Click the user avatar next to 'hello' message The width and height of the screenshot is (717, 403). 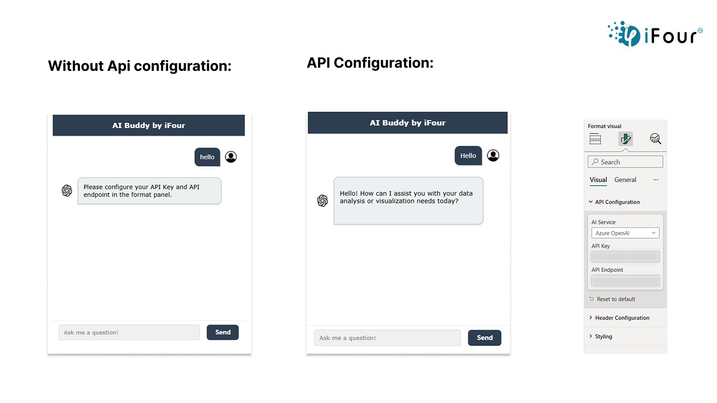[231, 157]
